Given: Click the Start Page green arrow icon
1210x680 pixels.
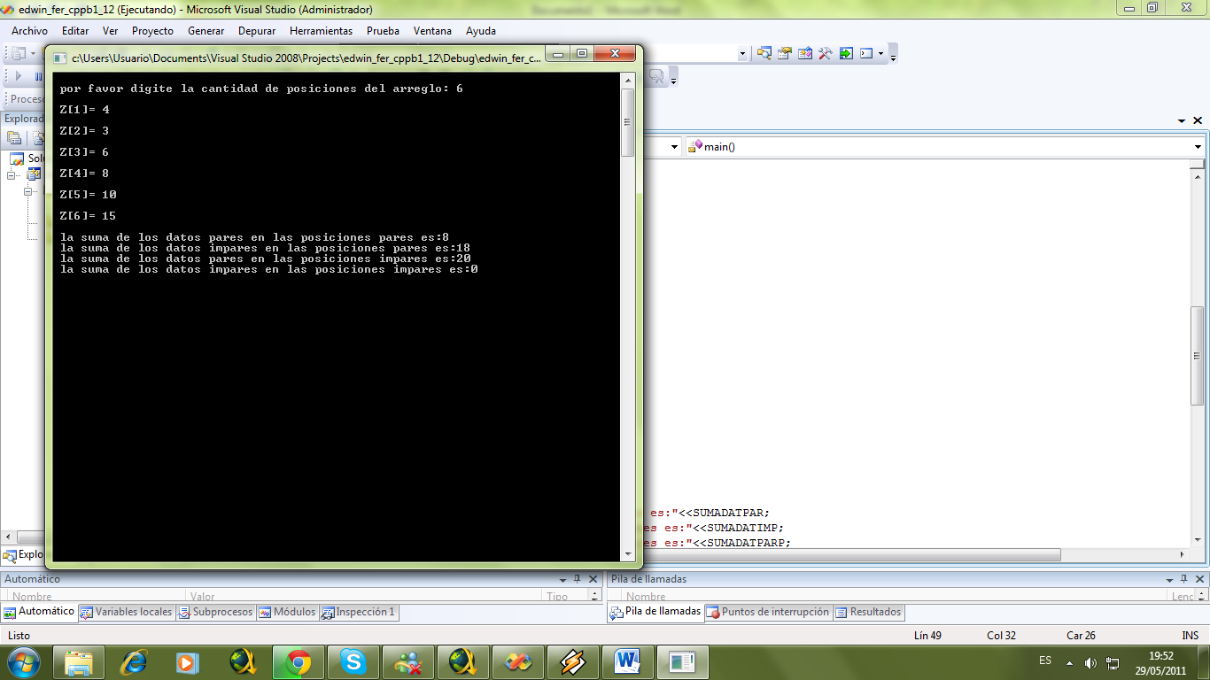Looking at the screenshot, I should [x=846, y=53].
